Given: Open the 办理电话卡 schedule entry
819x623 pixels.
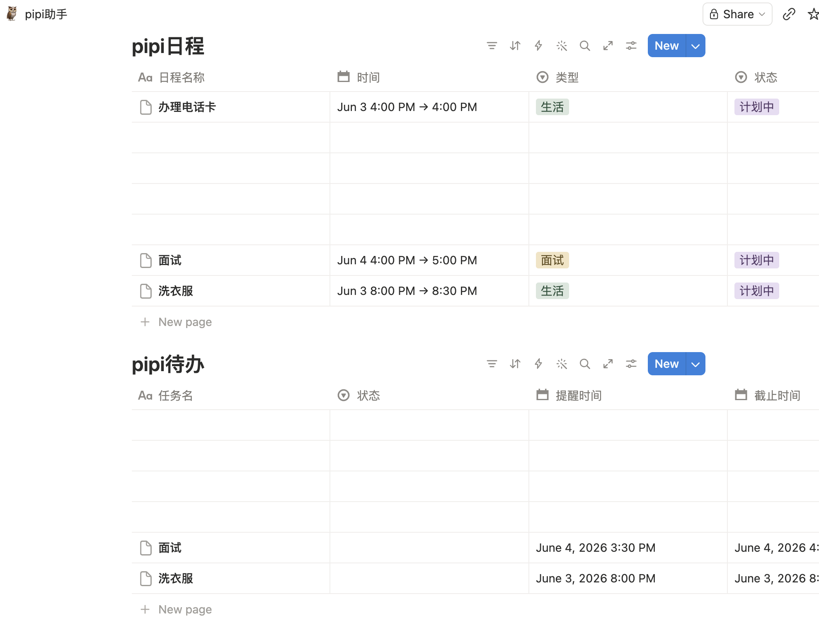Looking at the screenshot, I should click(187, 107).
